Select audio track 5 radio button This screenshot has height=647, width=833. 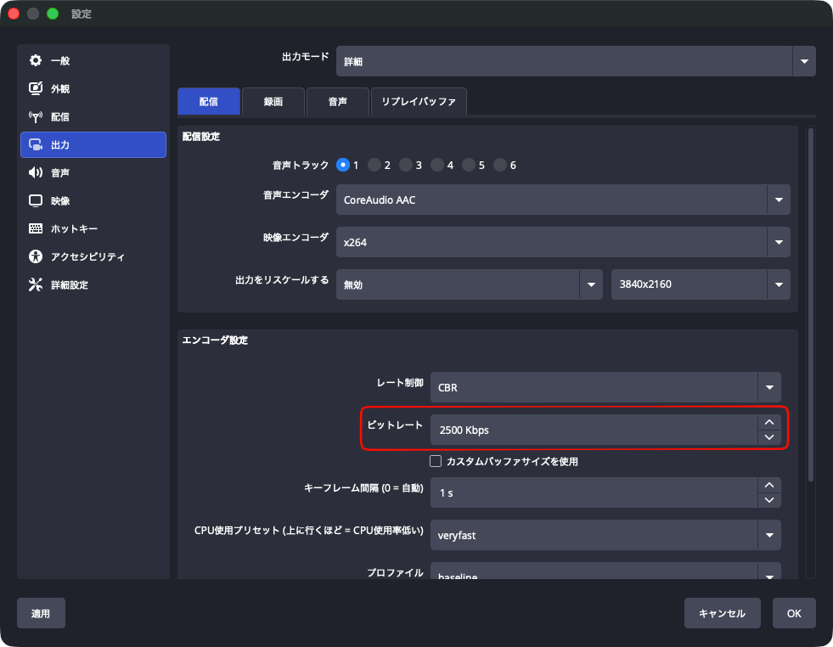tap(469, 166)
